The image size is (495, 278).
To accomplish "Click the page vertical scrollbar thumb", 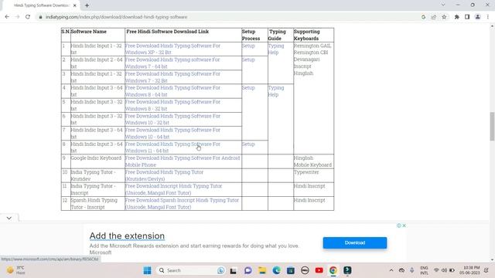I will pyautogui.click(x=492, y=126).
